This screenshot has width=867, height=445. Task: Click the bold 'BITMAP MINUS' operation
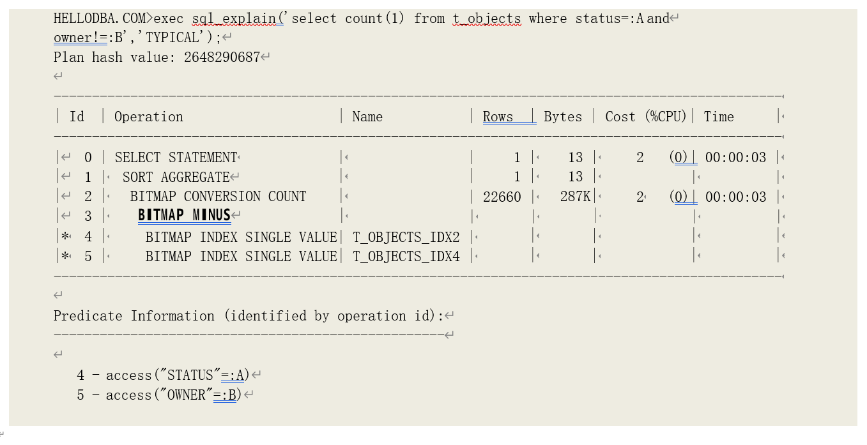184,215
